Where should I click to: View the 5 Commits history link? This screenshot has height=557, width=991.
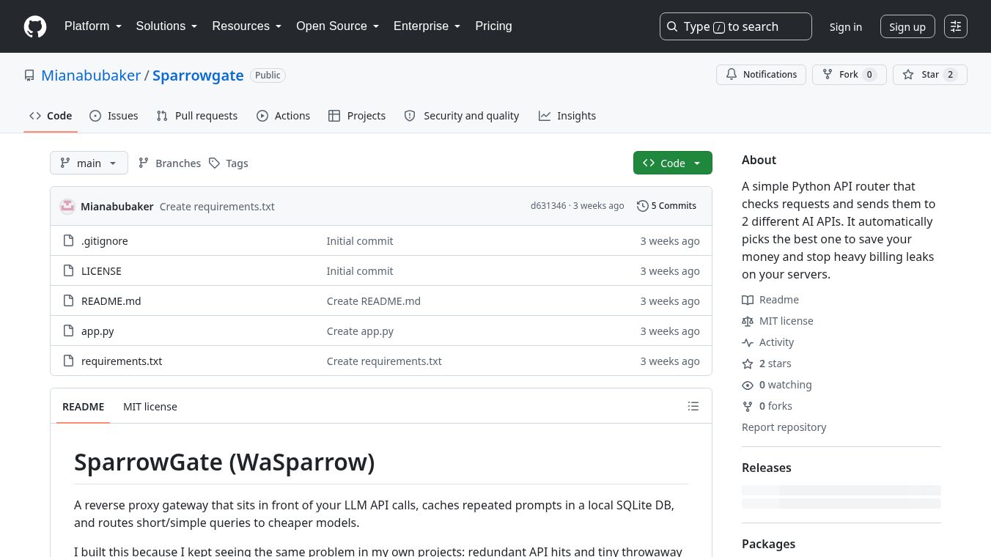click(667, 206)
